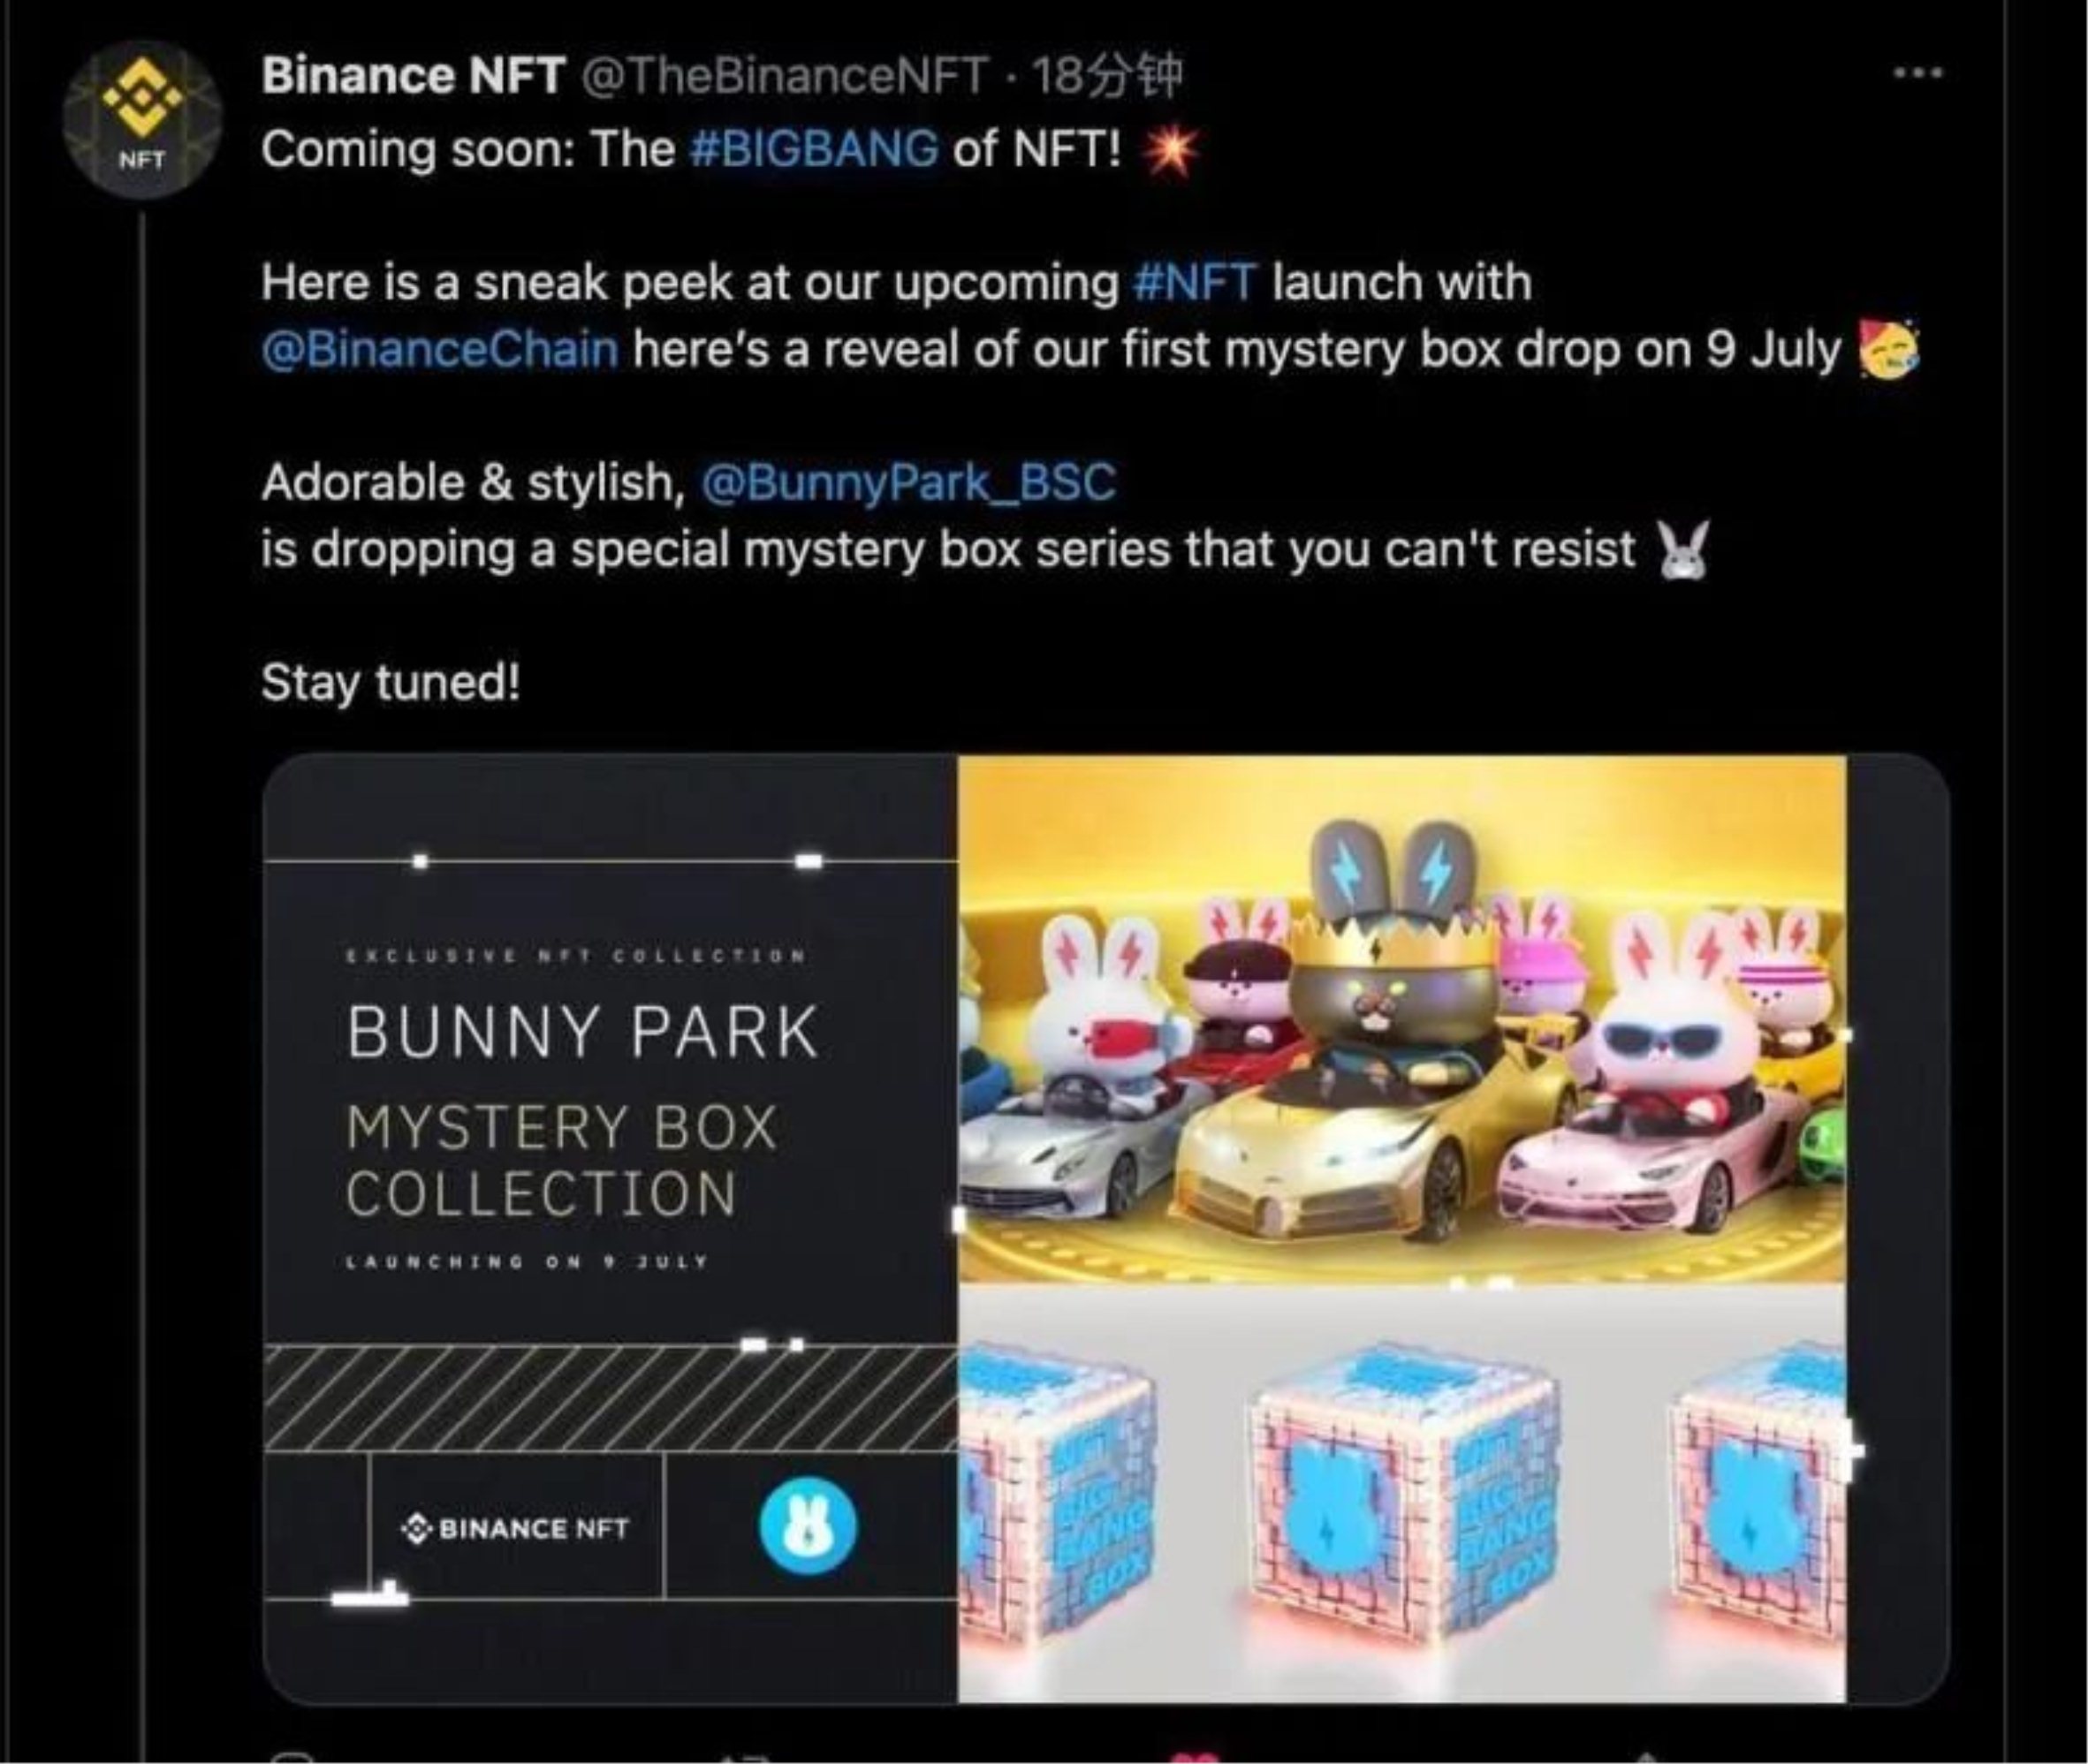Visit the @BinanceChain mention
This screenshot has height=1764, width=2088.
[x=439, y=350]
